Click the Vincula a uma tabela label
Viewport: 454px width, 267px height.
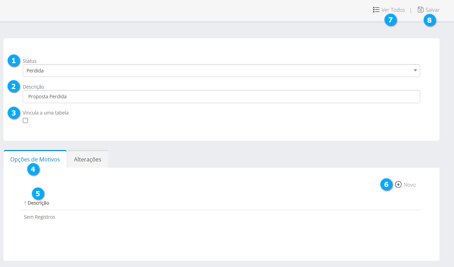(46, 113)
